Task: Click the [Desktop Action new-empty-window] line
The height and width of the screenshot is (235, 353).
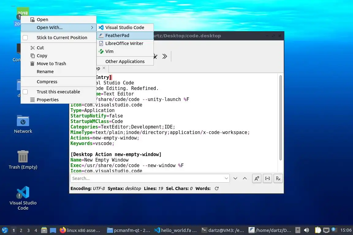Action: [x=116, y=155]
